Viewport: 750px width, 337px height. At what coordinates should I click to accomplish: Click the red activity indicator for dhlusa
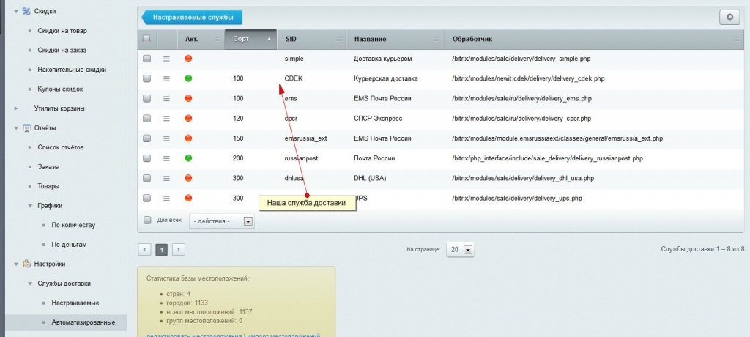[x=188, y=177]
